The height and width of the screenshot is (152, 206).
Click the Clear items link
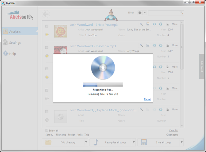[172, 135]
